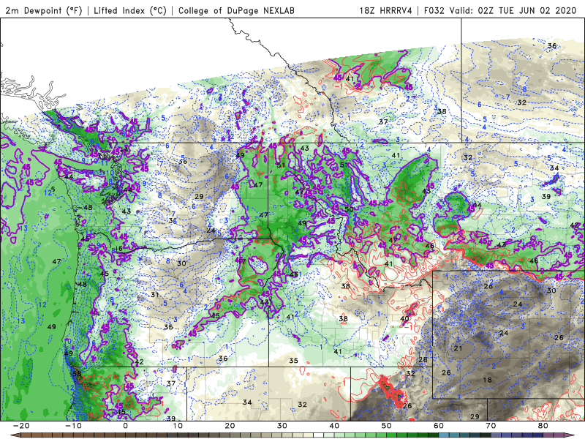585x439 pixels.
Task: Click the '80' label on color scale
Action: pyautogui.click(x=543, y=426)
